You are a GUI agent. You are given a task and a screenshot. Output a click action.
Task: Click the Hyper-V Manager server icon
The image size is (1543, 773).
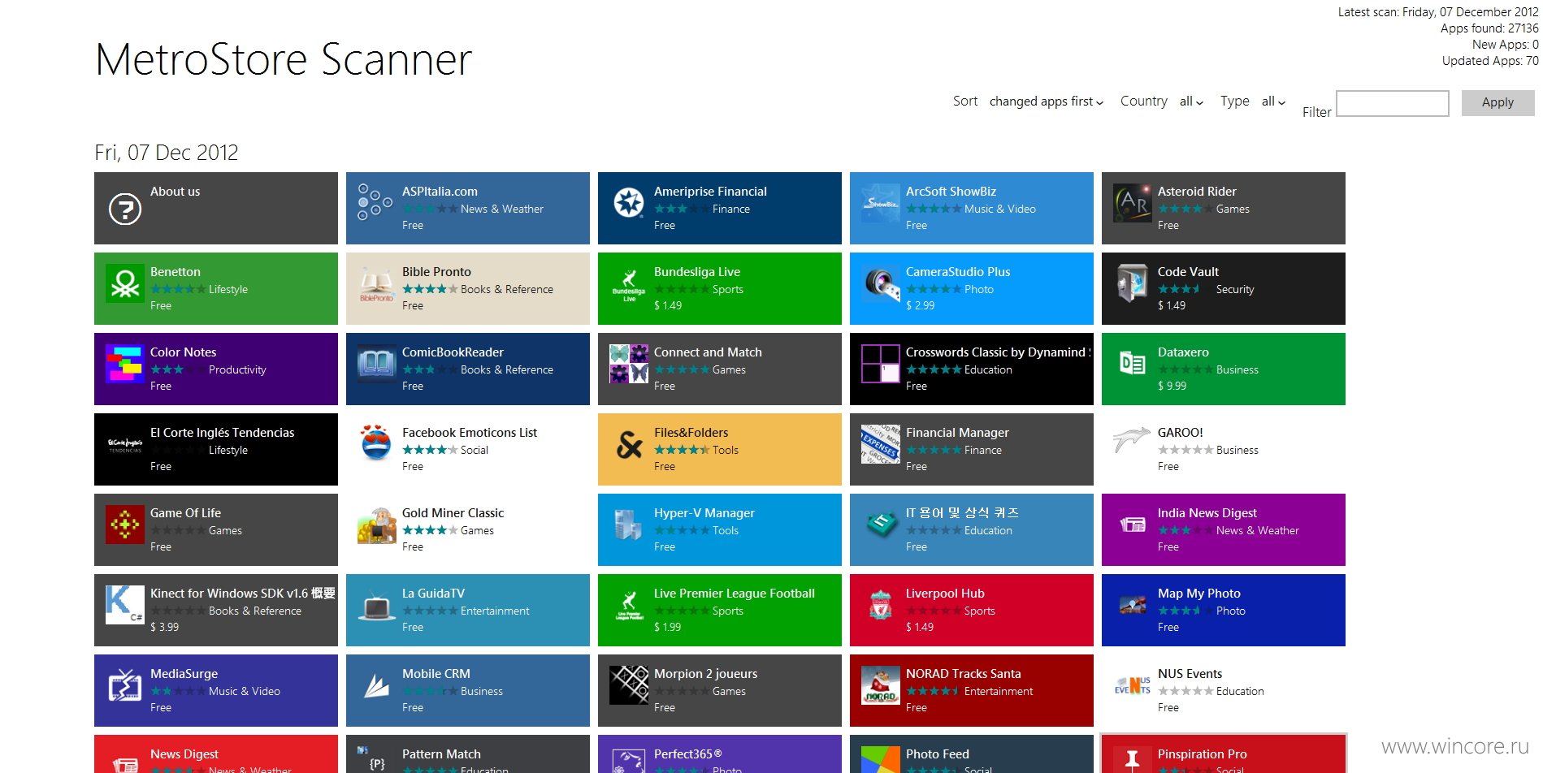[x=629, y=525]
